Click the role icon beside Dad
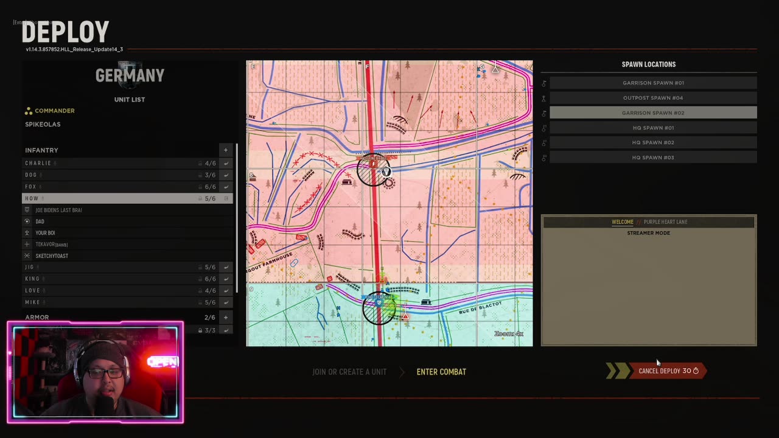779x438 pixels. (x=27, y=221)
